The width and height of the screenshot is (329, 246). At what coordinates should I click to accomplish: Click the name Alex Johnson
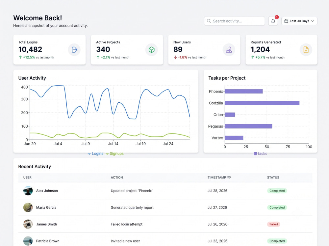[x=47, y=191]
